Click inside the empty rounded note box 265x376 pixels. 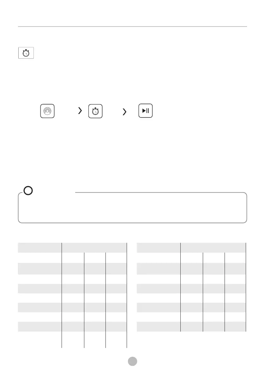(x=132, y=208)
